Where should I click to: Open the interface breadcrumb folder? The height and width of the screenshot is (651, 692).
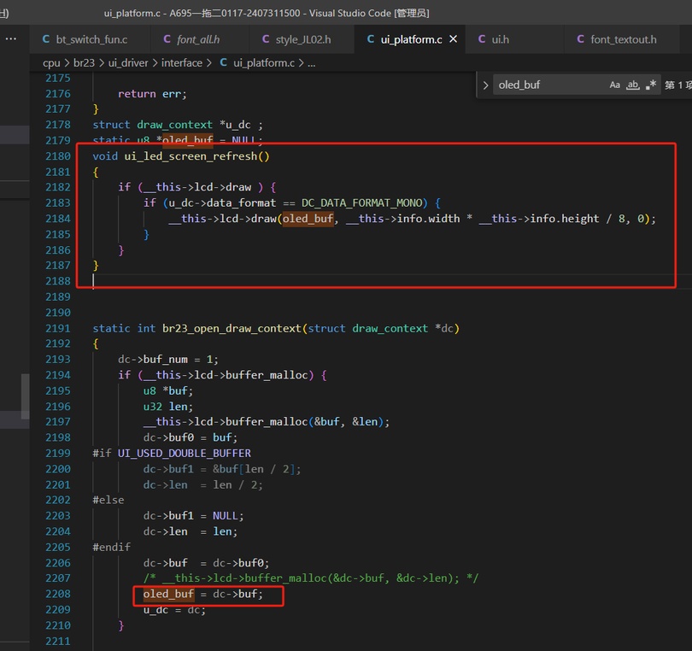[x=181, y=63]
